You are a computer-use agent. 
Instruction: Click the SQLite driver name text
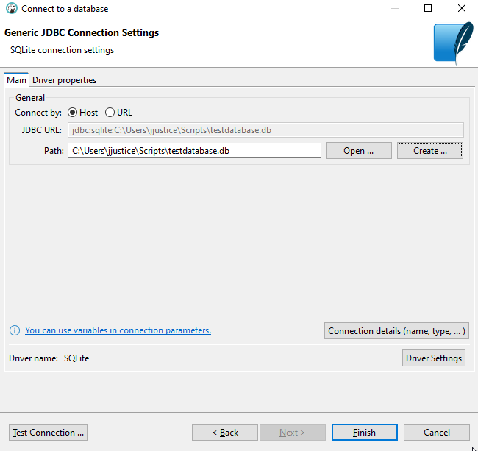tap(76, 358)
